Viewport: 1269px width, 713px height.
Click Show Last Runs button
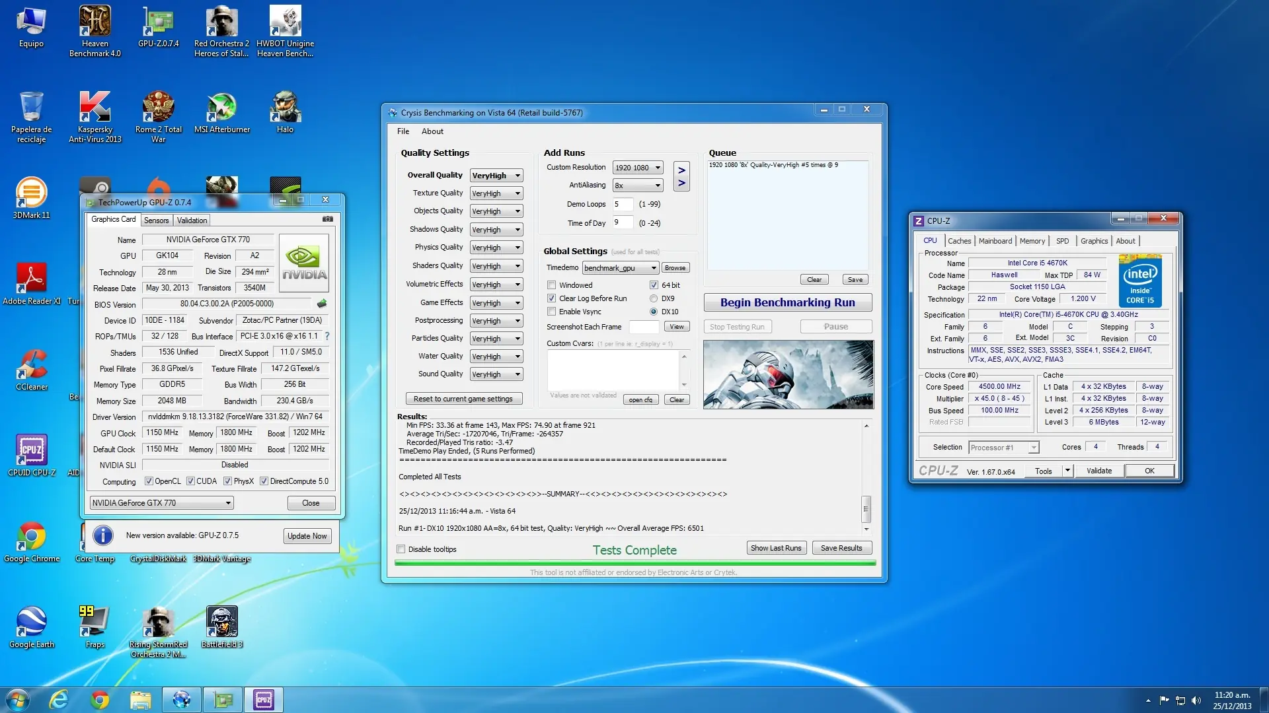click(x=776, y=548)
